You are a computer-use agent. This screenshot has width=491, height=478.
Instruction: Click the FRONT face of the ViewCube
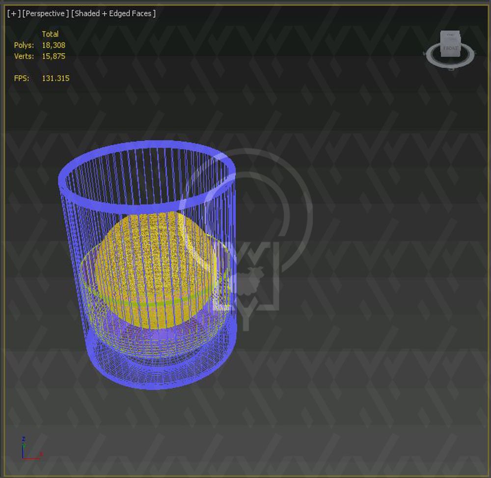(450, 48)
